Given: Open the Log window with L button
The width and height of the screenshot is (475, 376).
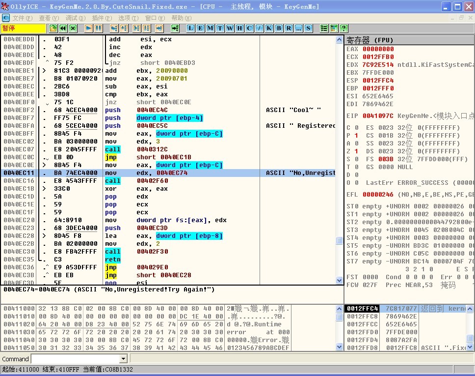Looking at the screenshot, I should pyautogui.click(x=190, y=28).
